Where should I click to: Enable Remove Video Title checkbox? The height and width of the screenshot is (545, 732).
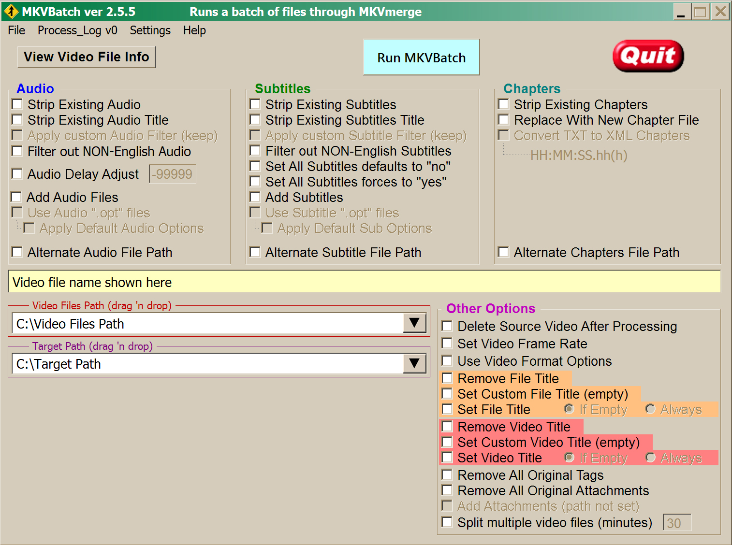pyautogui.click(x=448, y=427)
